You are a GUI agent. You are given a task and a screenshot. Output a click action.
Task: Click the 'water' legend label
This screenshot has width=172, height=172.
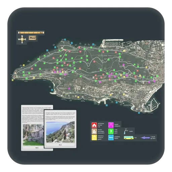tap(131, 131)
